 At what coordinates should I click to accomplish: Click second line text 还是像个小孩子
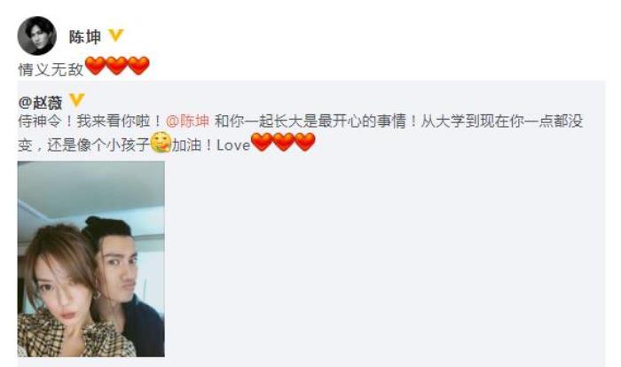[x=98, y=145]
